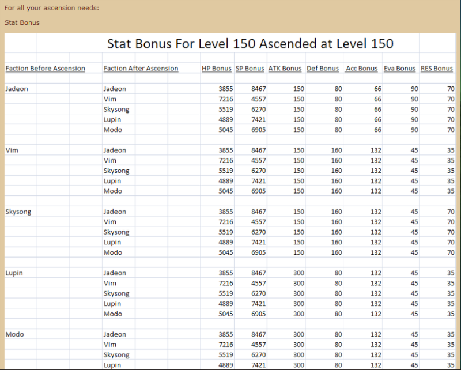Click 'Jadeon' in the Faction Before Ascension column
461x370 pixels.
17,89
